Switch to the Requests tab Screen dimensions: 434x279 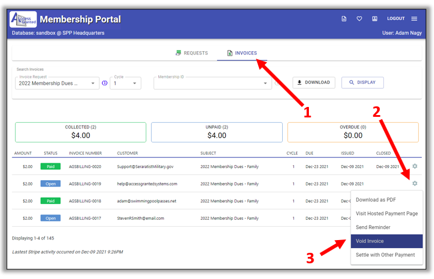(191, 53)
